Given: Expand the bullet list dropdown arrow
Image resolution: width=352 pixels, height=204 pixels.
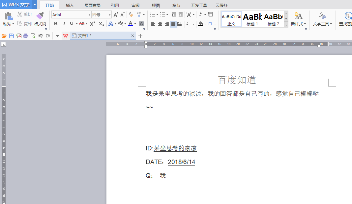Looking at the screenshot, I should 157,15.
